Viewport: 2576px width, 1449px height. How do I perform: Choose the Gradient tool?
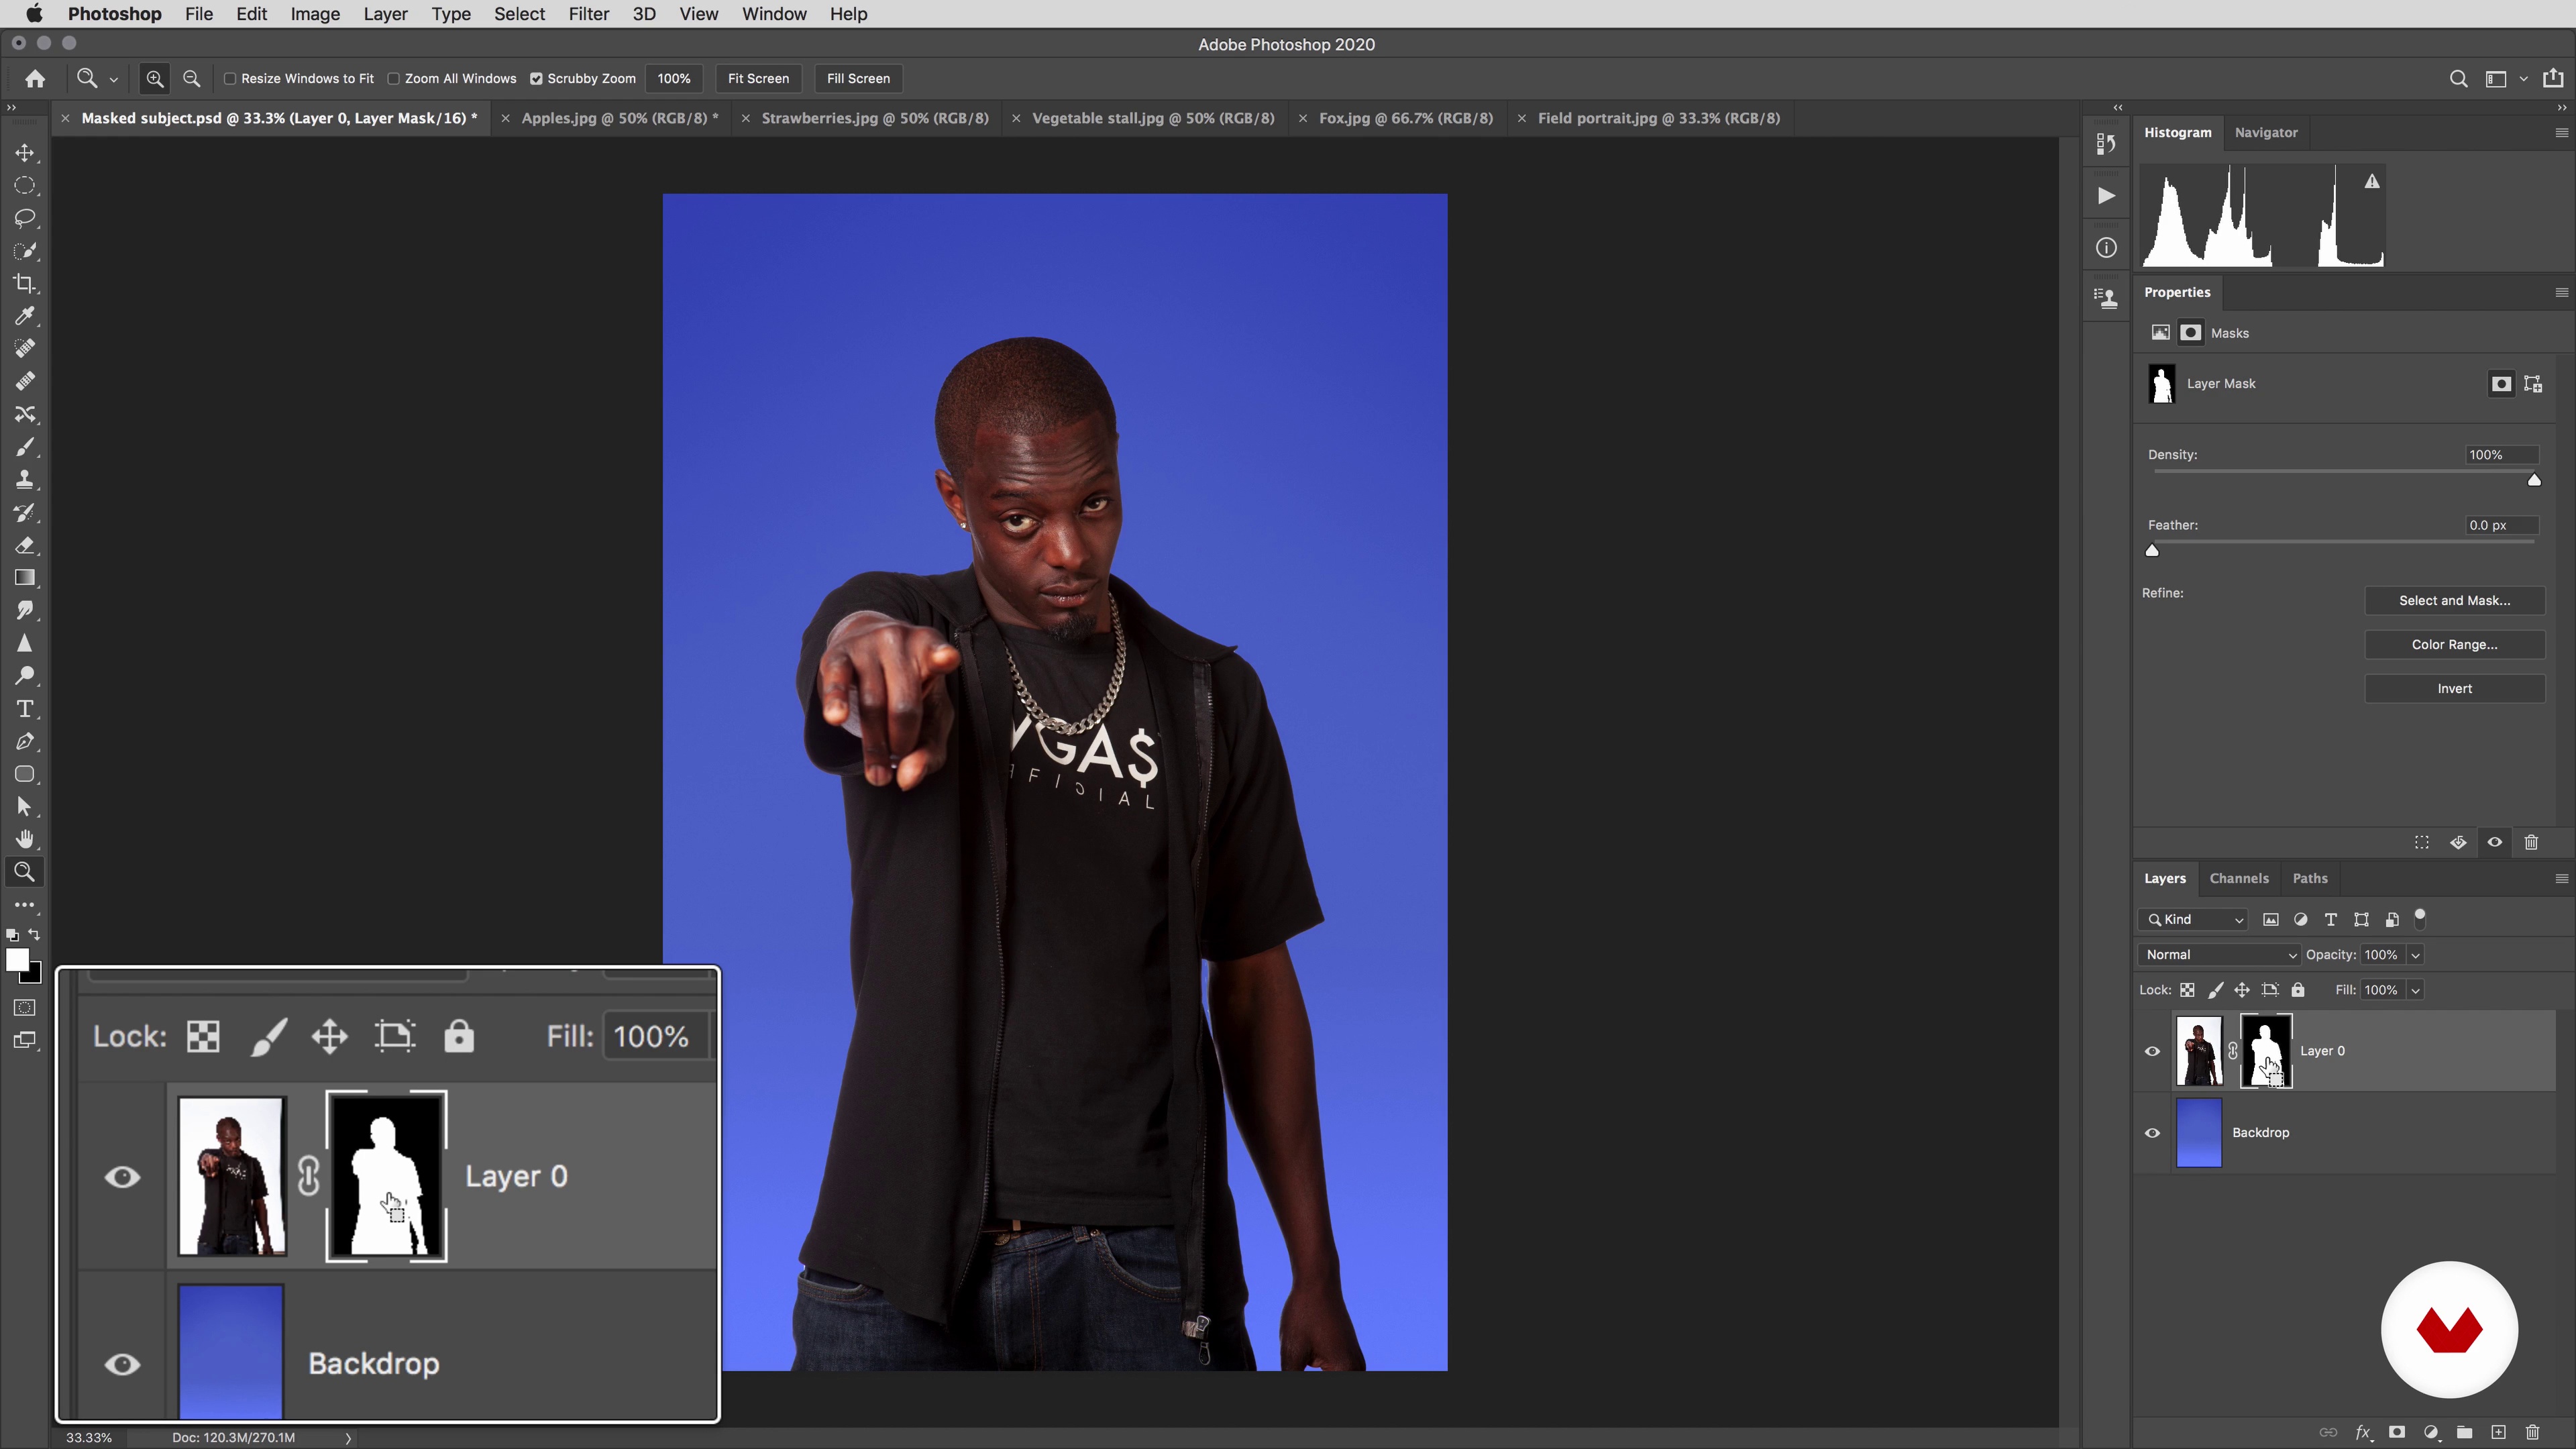click(x=25, y=578)
